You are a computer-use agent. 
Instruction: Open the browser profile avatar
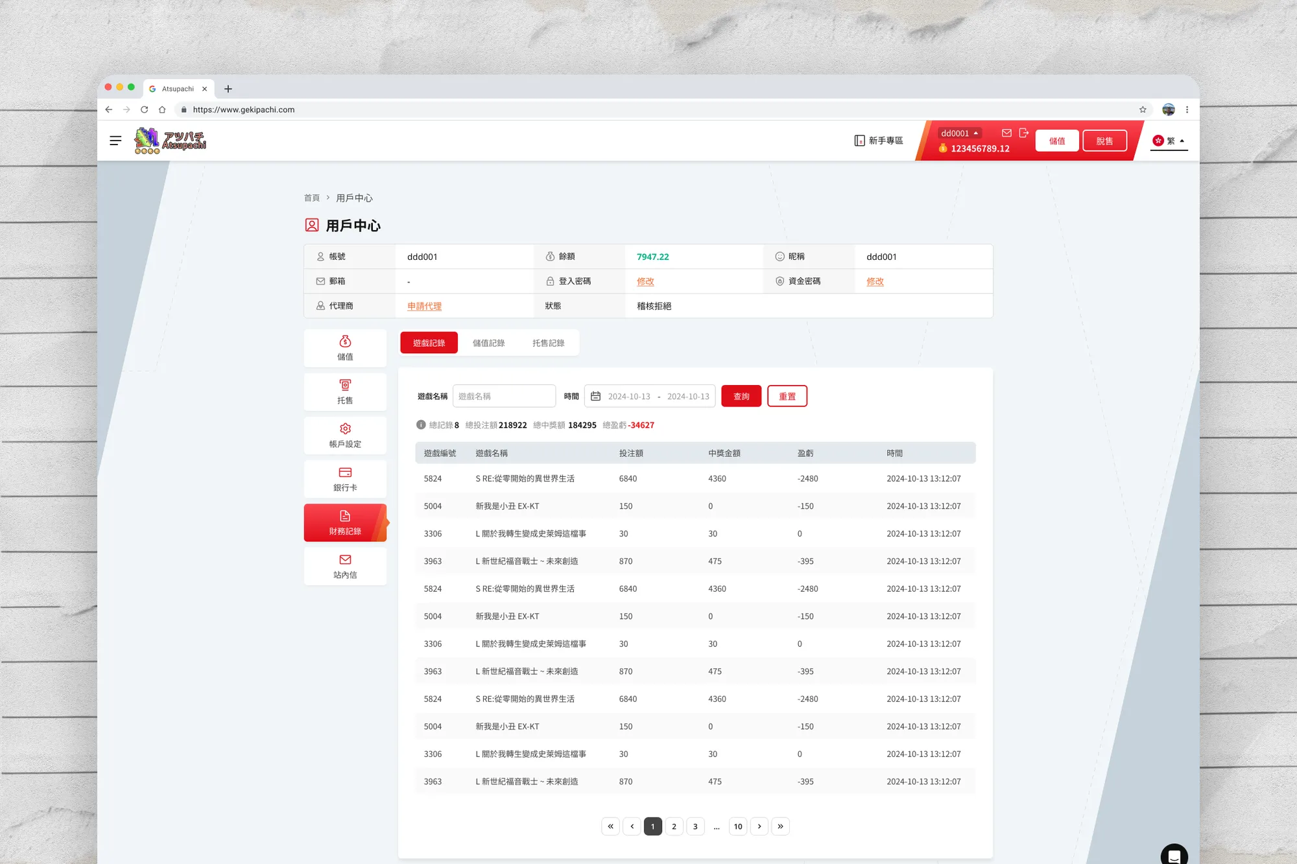[x=1169, y=110]
